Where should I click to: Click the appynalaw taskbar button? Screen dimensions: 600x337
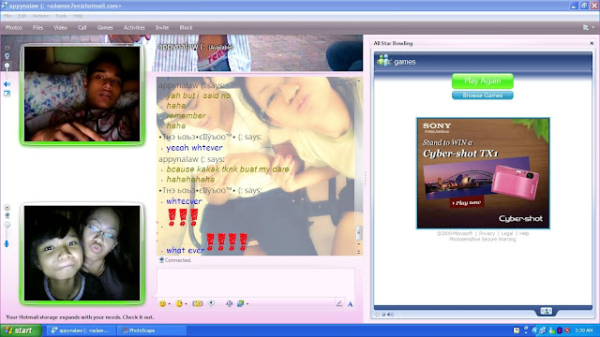click(x=82, y=330)
